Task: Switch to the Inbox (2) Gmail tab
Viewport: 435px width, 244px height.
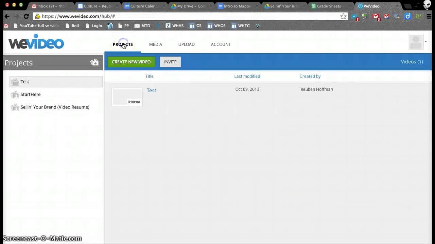Action: pos(50,6)
